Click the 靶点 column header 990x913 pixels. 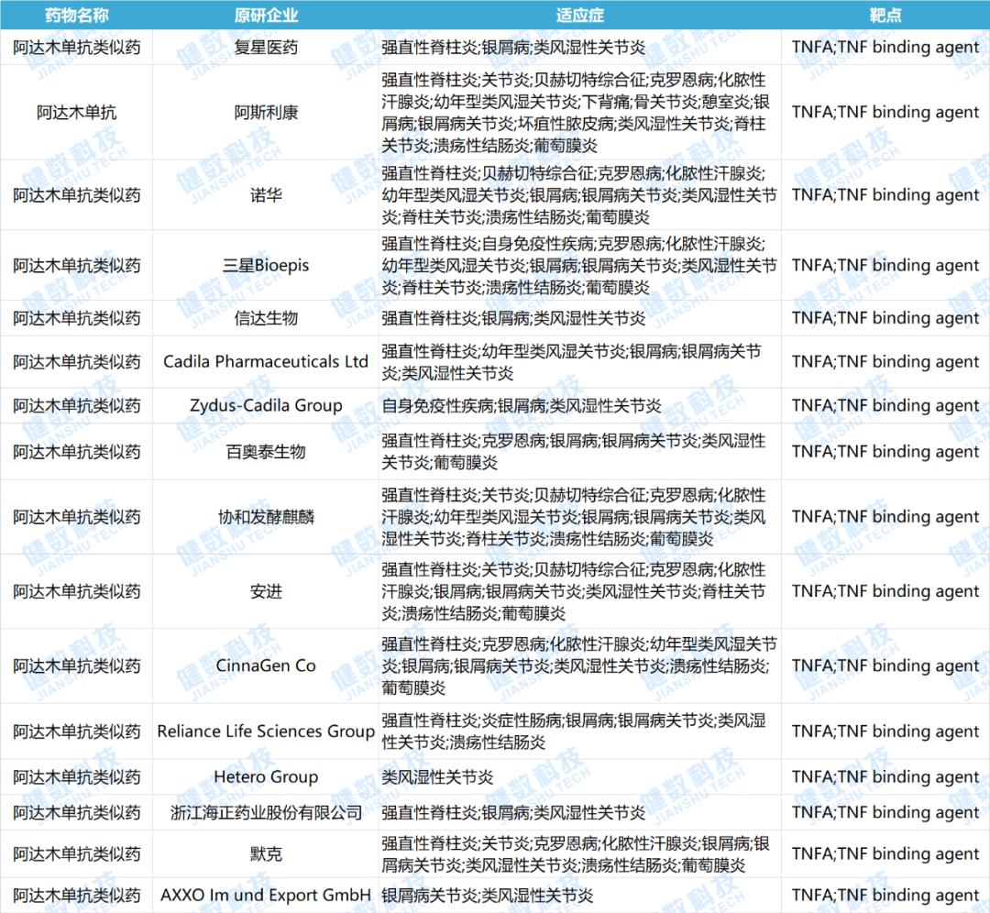click(x=885, y=16)
